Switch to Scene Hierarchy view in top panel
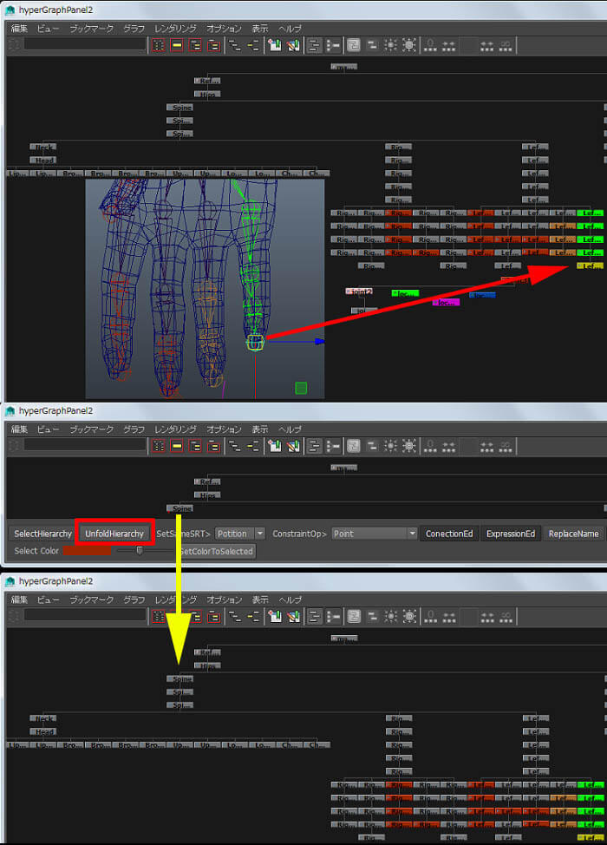 [x=234, y=45]
